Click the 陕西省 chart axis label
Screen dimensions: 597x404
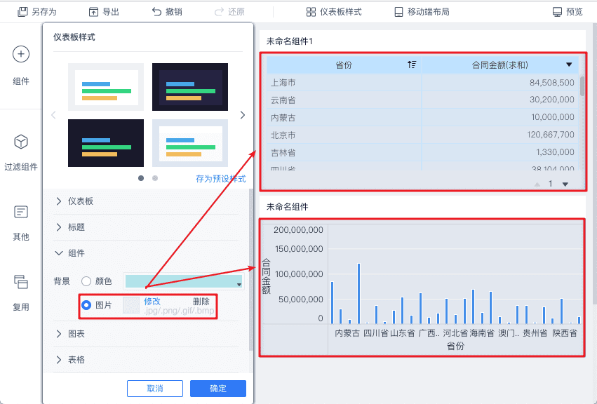(565, 333)
